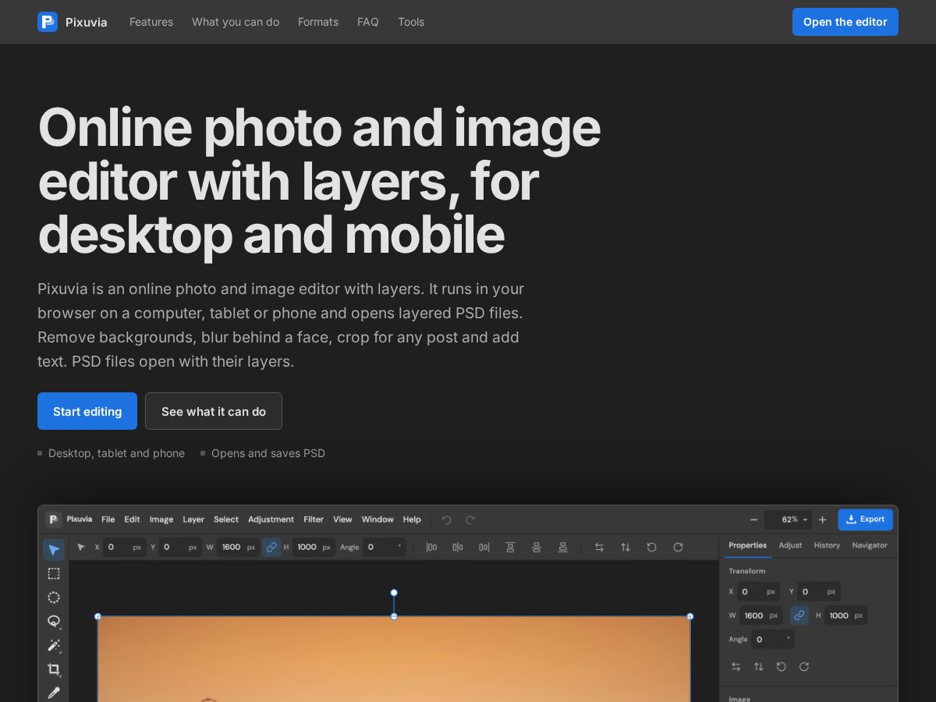Click flip horizontal icon in the options bar

599,547
